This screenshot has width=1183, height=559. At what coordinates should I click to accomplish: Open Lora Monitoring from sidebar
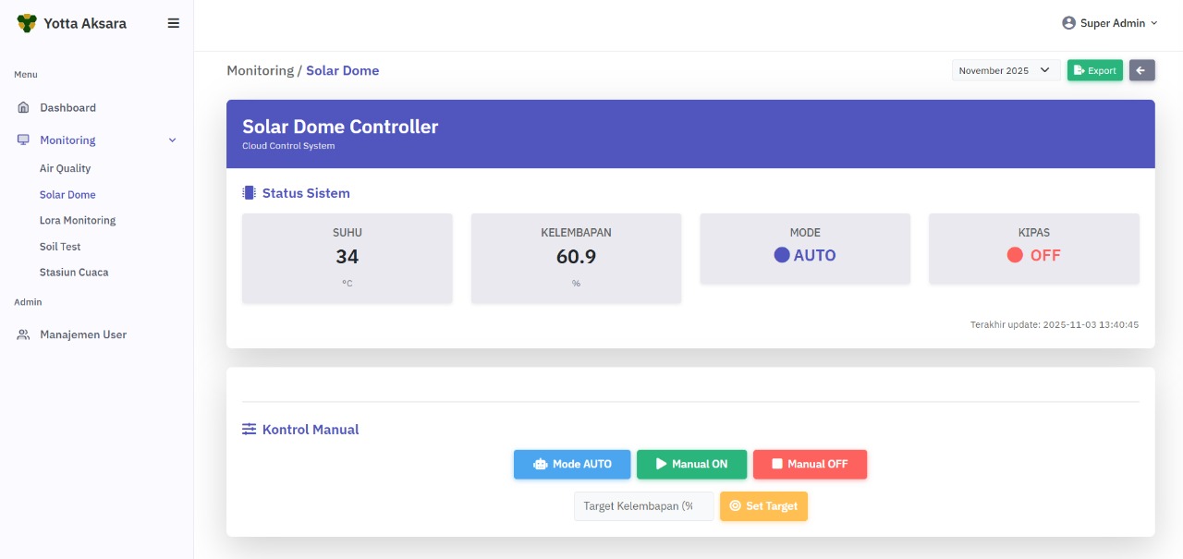78,221
